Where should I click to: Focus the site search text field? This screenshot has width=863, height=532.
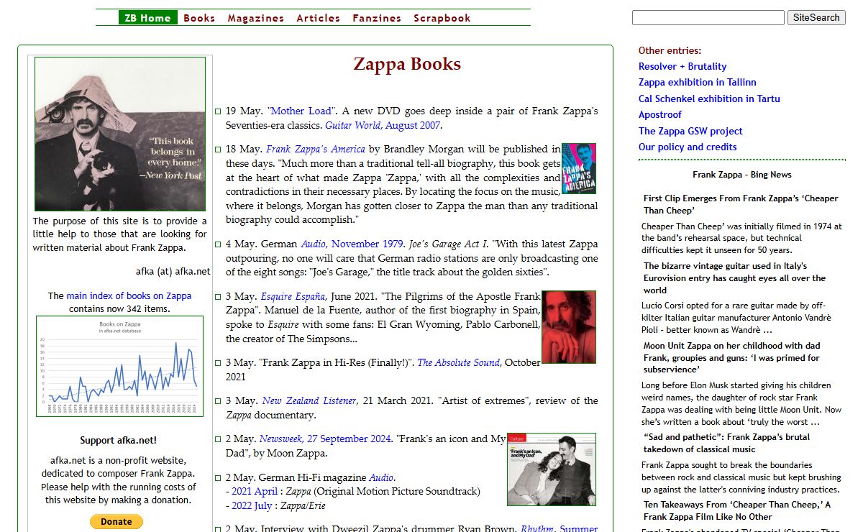tap(708, 17)
